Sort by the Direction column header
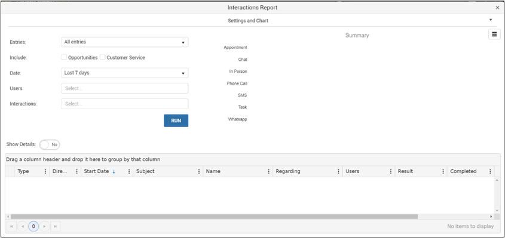The height and width of the screenshot is (238, 505). pos(60,171)
